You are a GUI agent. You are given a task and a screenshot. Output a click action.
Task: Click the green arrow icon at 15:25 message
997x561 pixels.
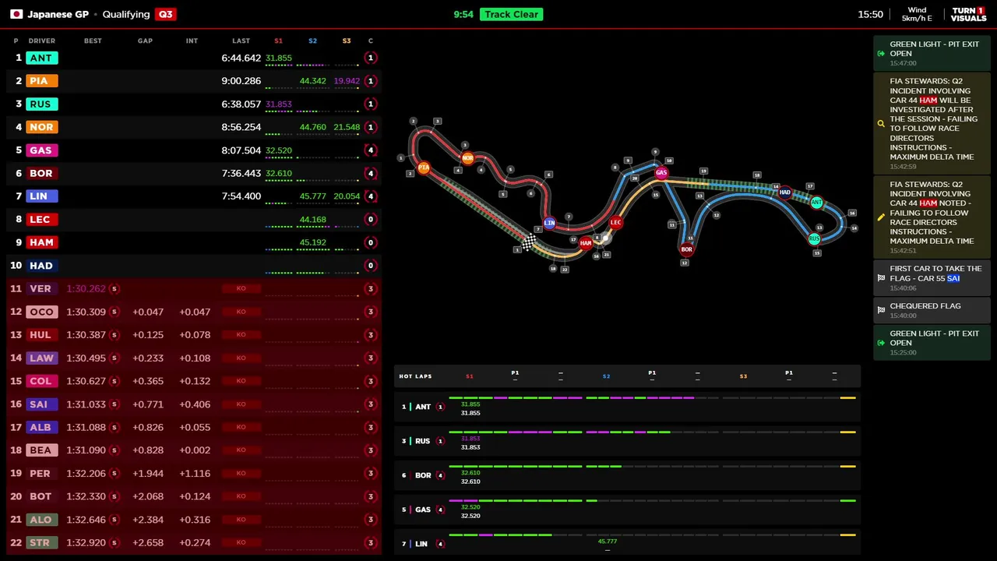(x=881, y=342)
